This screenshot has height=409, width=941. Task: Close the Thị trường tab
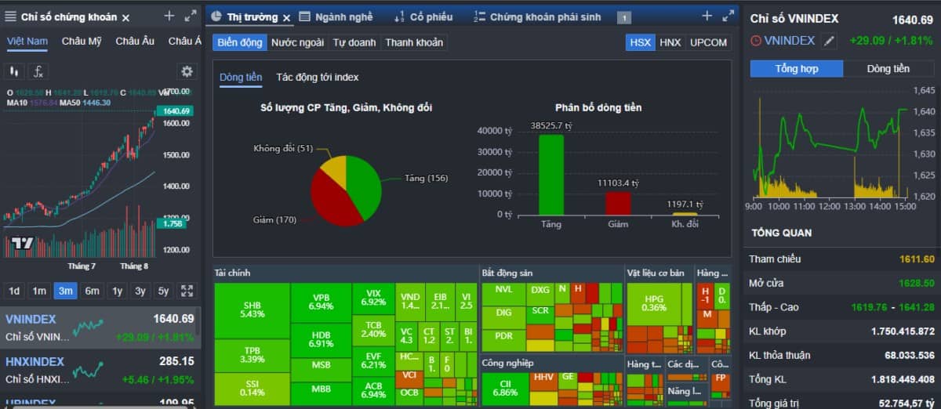click(x=286, y=17)
